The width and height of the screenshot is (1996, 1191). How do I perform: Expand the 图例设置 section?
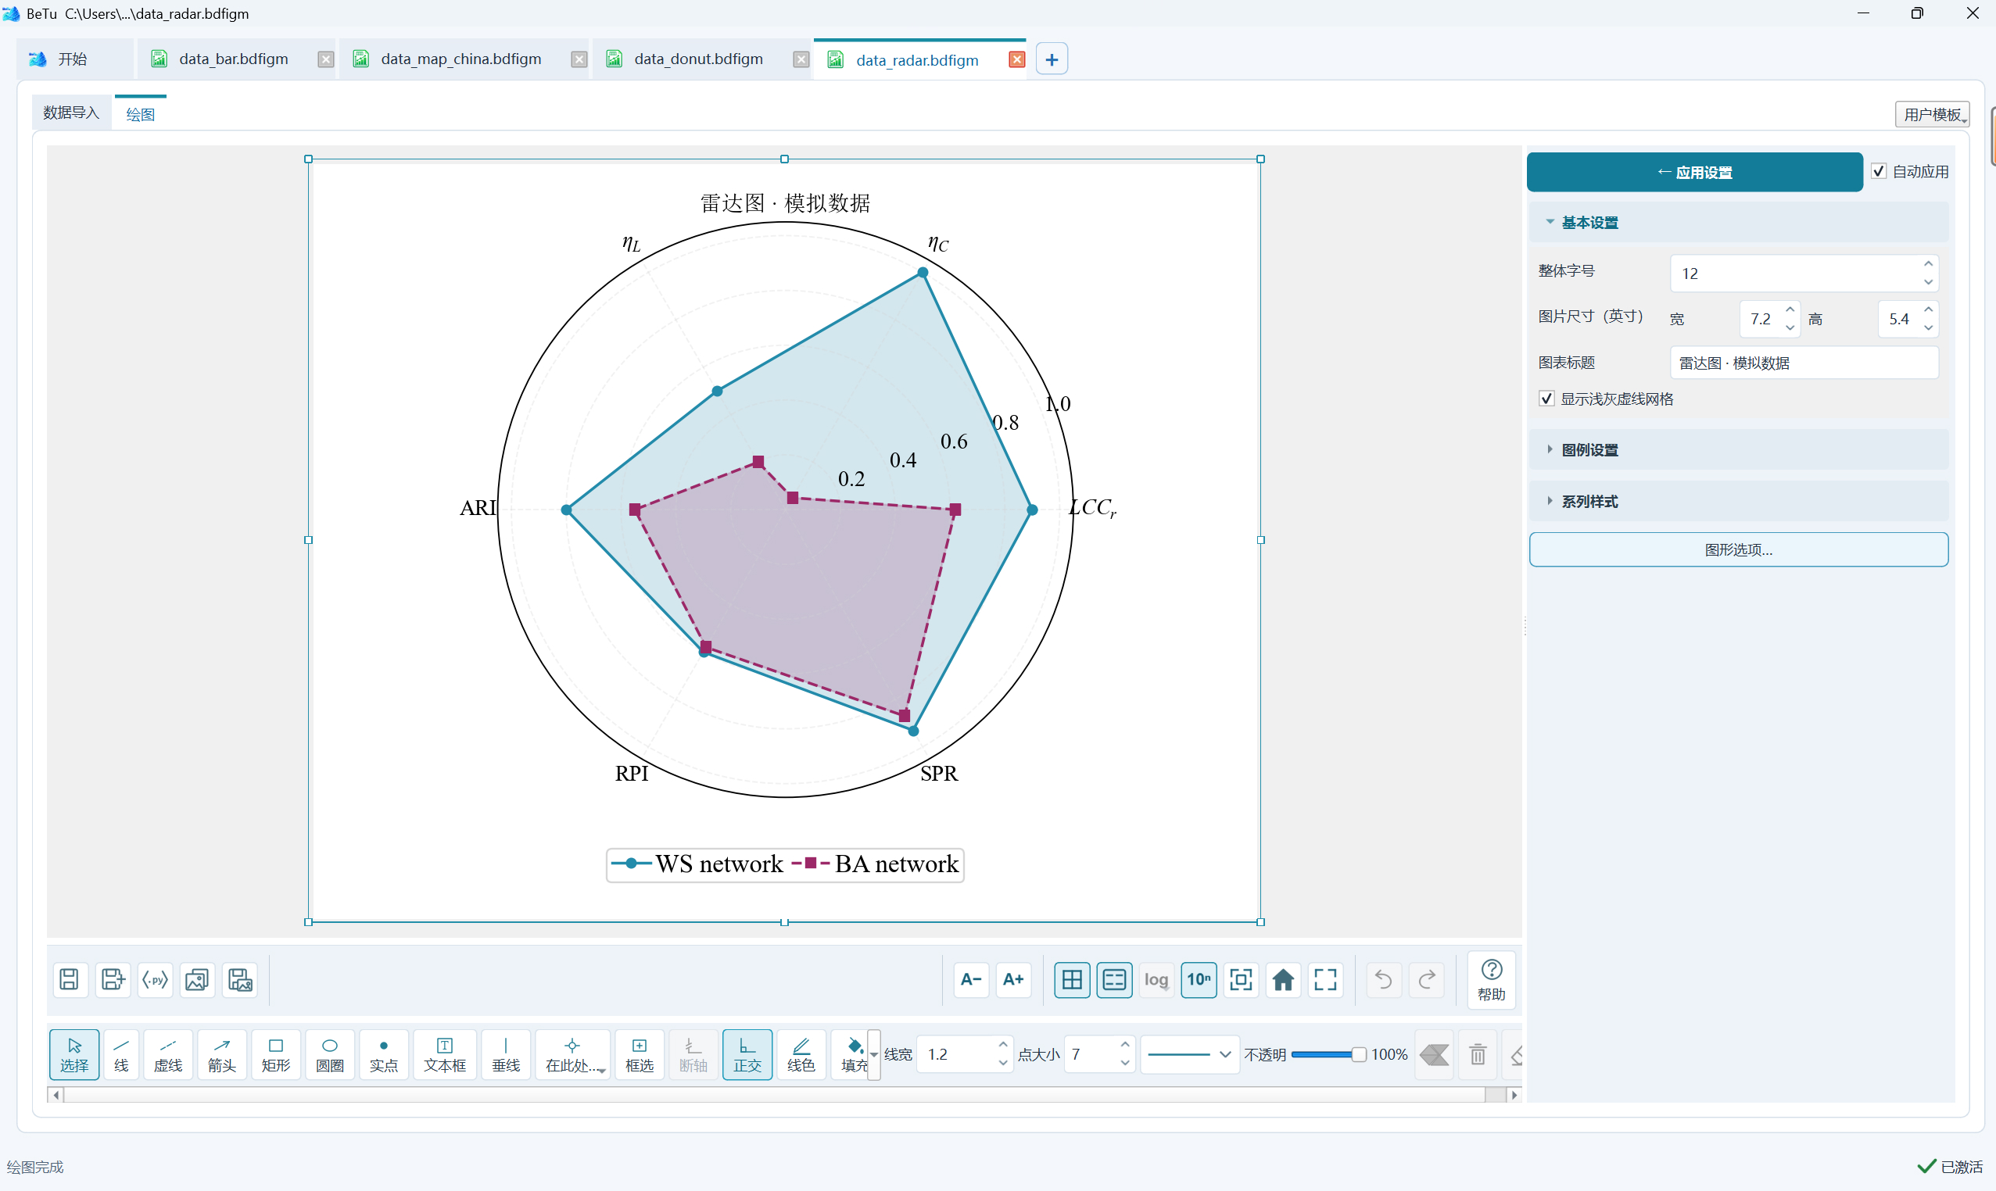pyautogui.click(x=1738, y=449)
